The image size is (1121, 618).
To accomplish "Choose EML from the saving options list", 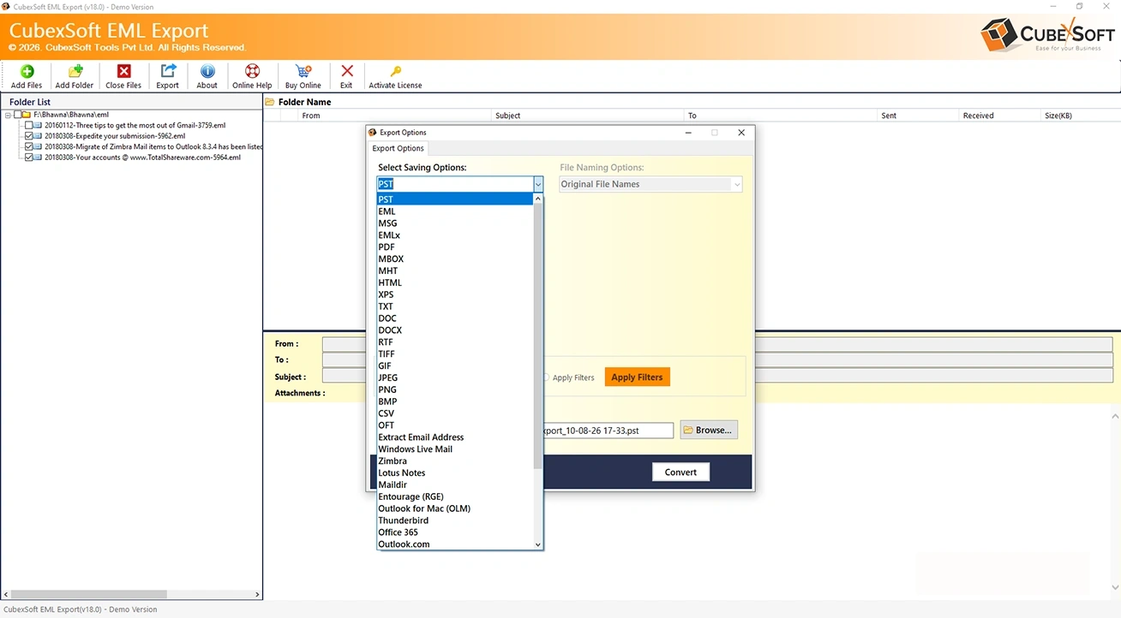I will (x=455, y=211).
